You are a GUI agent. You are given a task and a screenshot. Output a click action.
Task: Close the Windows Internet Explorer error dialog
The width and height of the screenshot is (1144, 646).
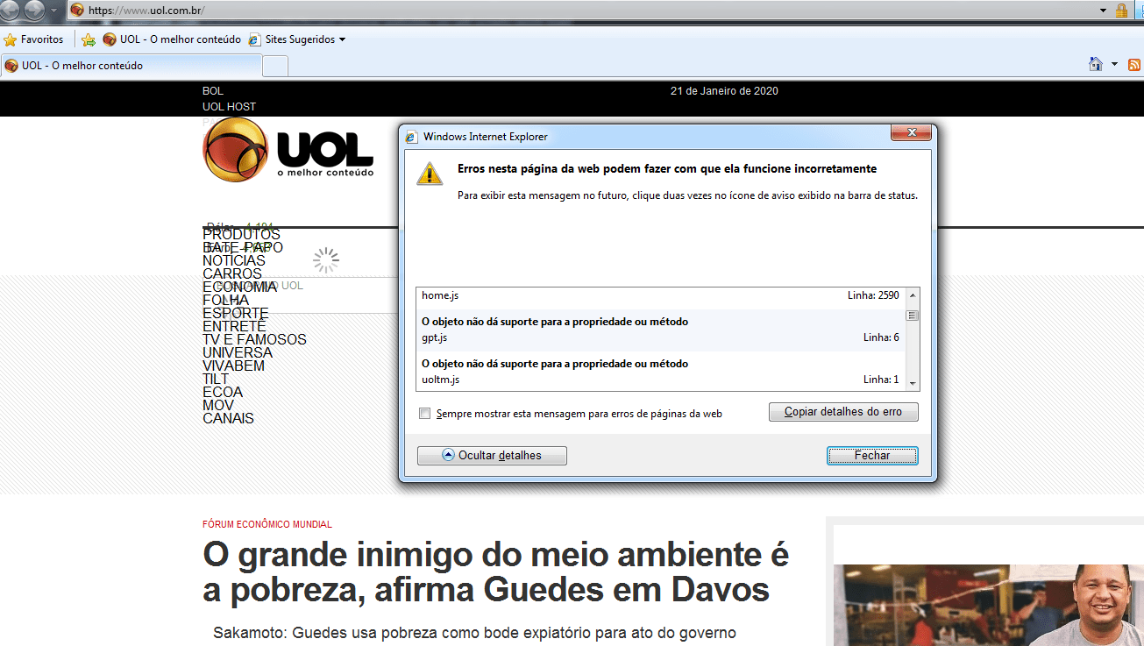(911, 133)
